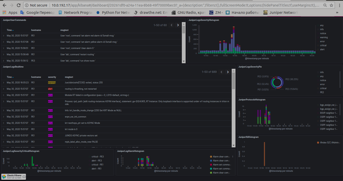Click the yellow 'warning' severity badge

click(x=52, y=83)
